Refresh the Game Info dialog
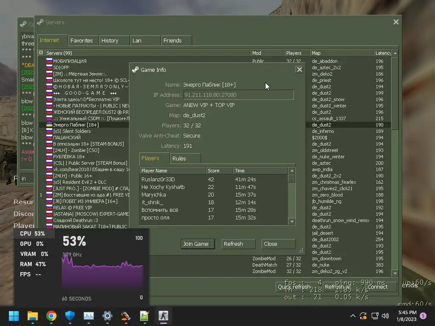 (238, 244)
